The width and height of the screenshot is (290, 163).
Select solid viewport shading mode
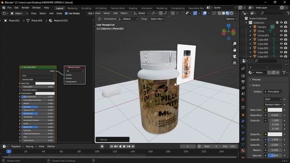point(223,13)
